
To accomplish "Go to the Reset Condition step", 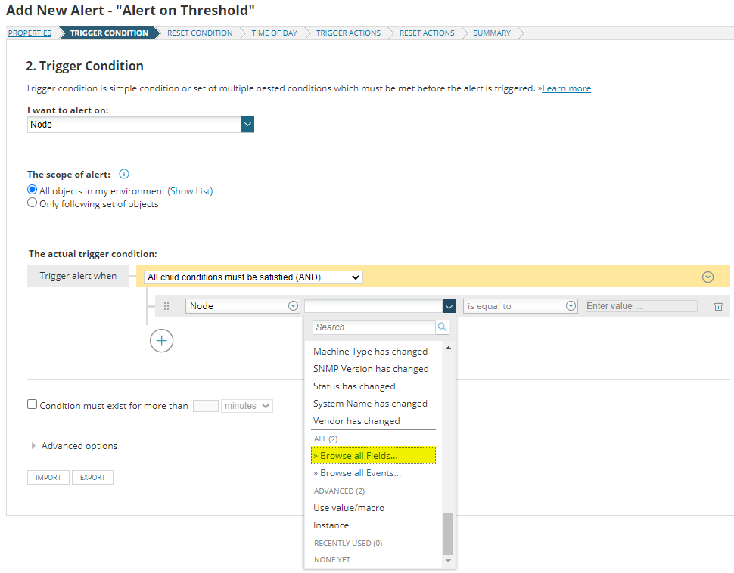I will click(x=200, y=33).
